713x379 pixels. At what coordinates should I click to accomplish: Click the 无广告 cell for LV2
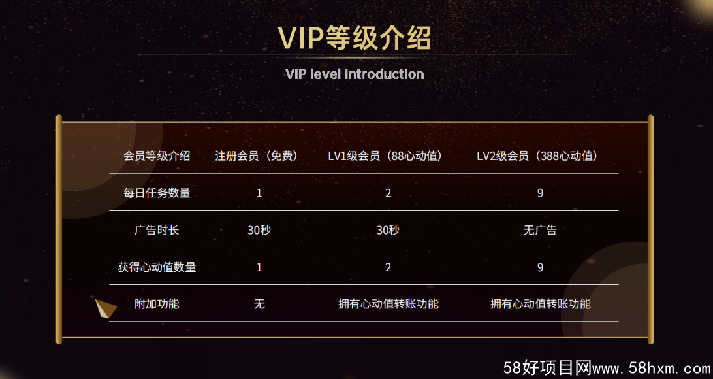pyautogui.click(x=540, y=230)
